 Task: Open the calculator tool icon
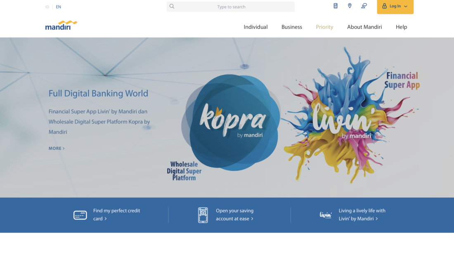(336, 6)
